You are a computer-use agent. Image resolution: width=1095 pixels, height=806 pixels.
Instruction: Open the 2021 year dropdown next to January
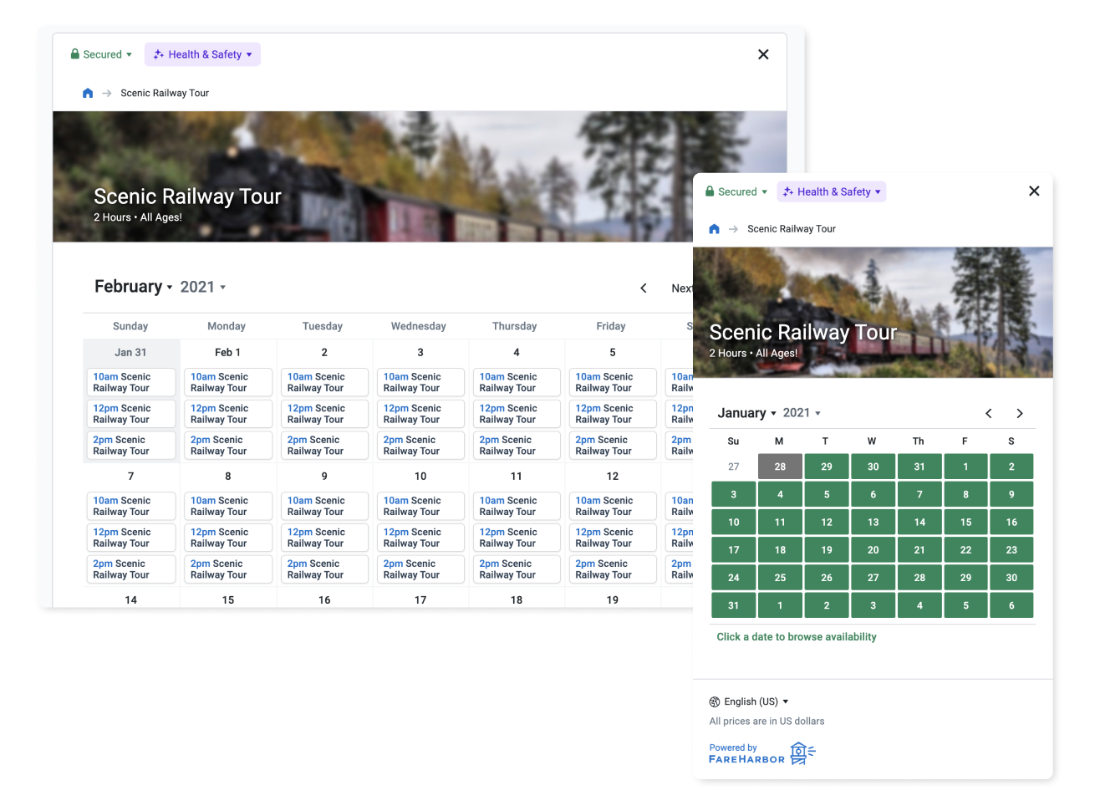(x=802, y=413)
